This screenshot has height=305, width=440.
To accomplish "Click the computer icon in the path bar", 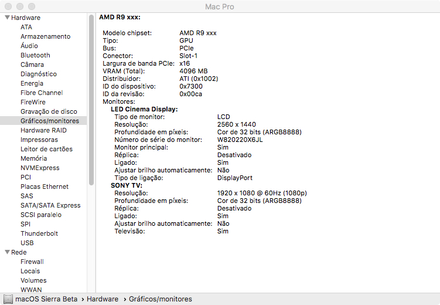I will click(8, 299).
